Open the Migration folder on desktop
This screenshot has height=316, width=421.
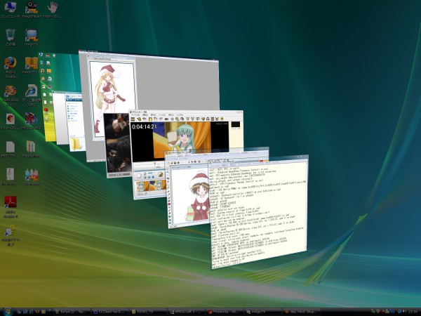tap(32, 150)
